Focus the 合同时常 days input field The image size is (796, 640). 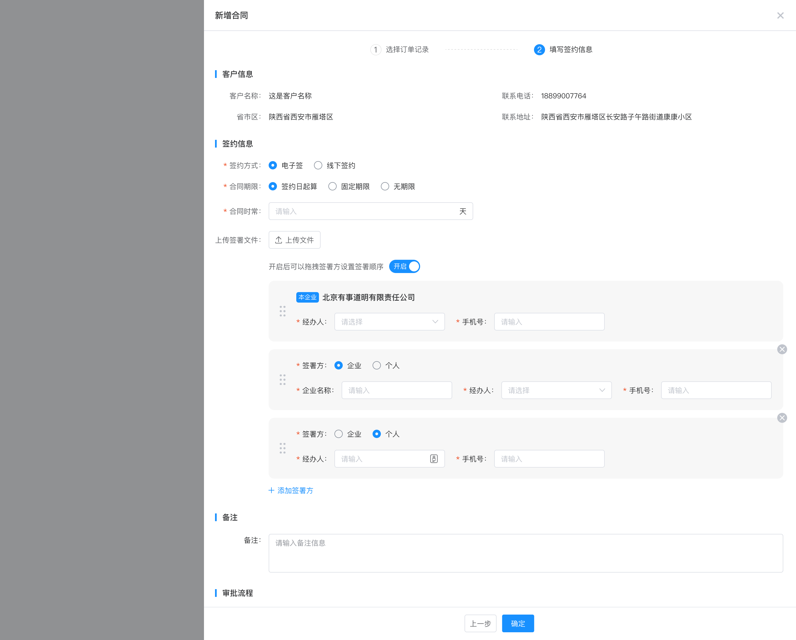(x=364, y=211)
